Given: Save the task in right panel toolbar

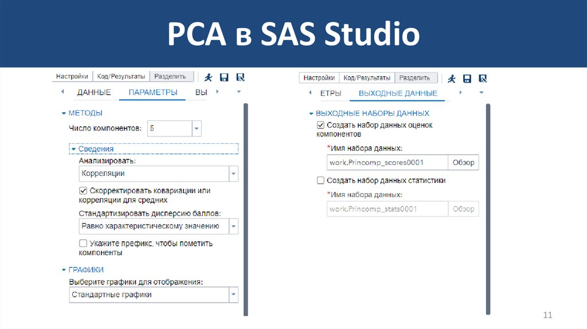Looking at the screenshot, I should [x=467, y=79].
